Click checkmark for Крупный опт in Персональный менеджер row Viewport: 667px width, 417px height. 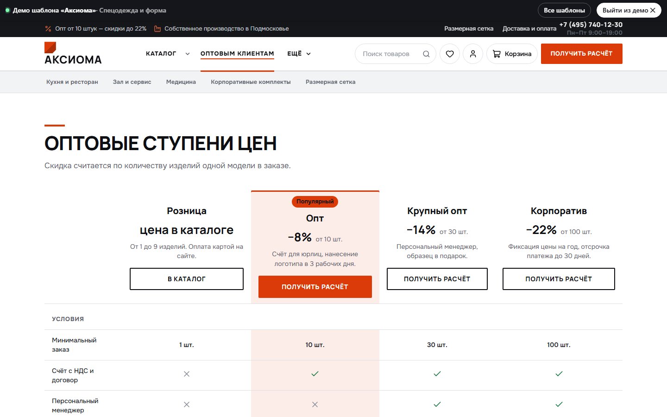click(x=437, y=404)
